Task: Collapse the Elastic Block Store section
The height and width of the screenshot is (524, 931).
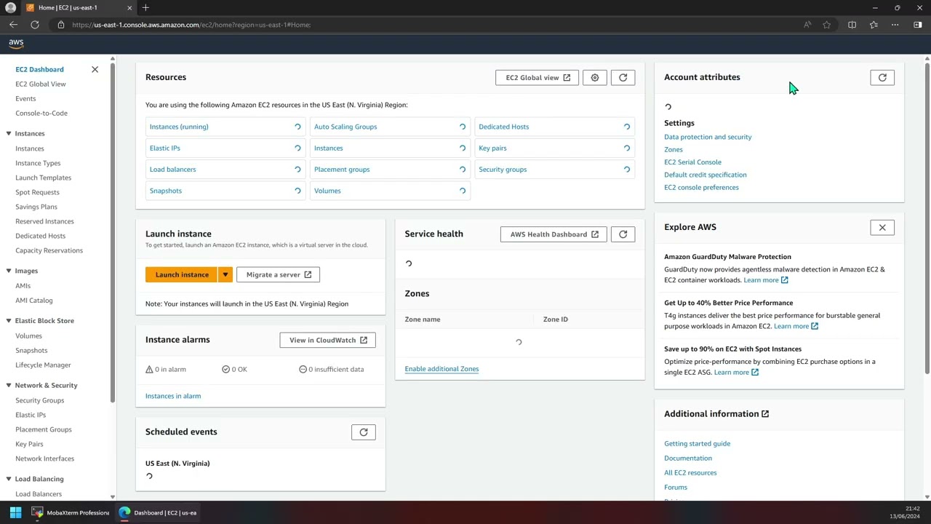Action: [9, 321]
